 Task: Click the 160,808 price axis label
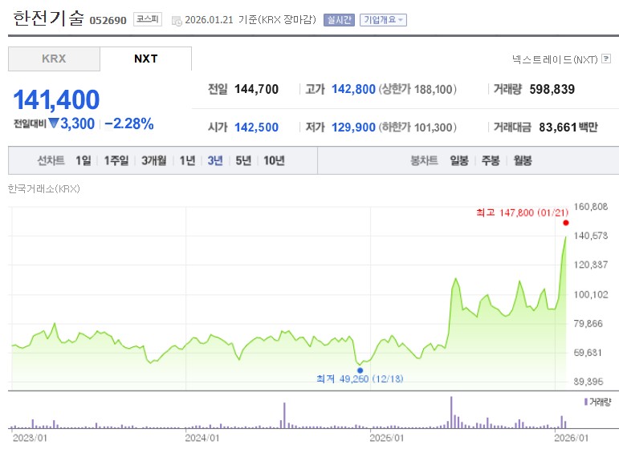pos(591,207)
